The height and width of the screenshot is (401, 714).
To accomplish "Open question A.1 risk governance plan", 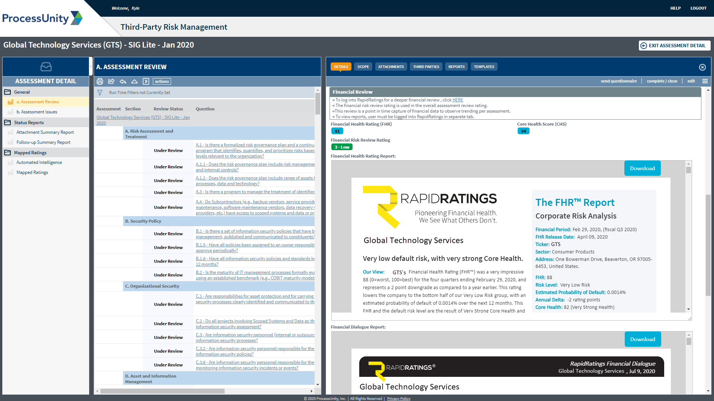I will (x=255, y=151).
